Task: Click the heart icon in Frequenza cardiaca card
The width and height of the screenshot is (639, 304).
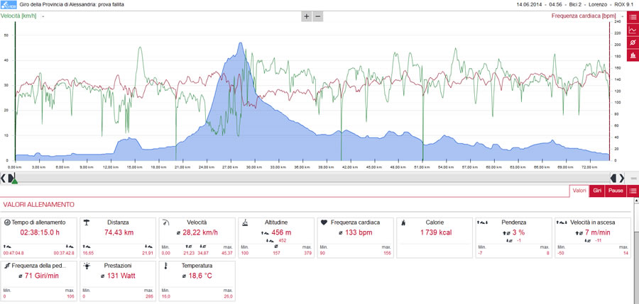Action: pos(324,223)
